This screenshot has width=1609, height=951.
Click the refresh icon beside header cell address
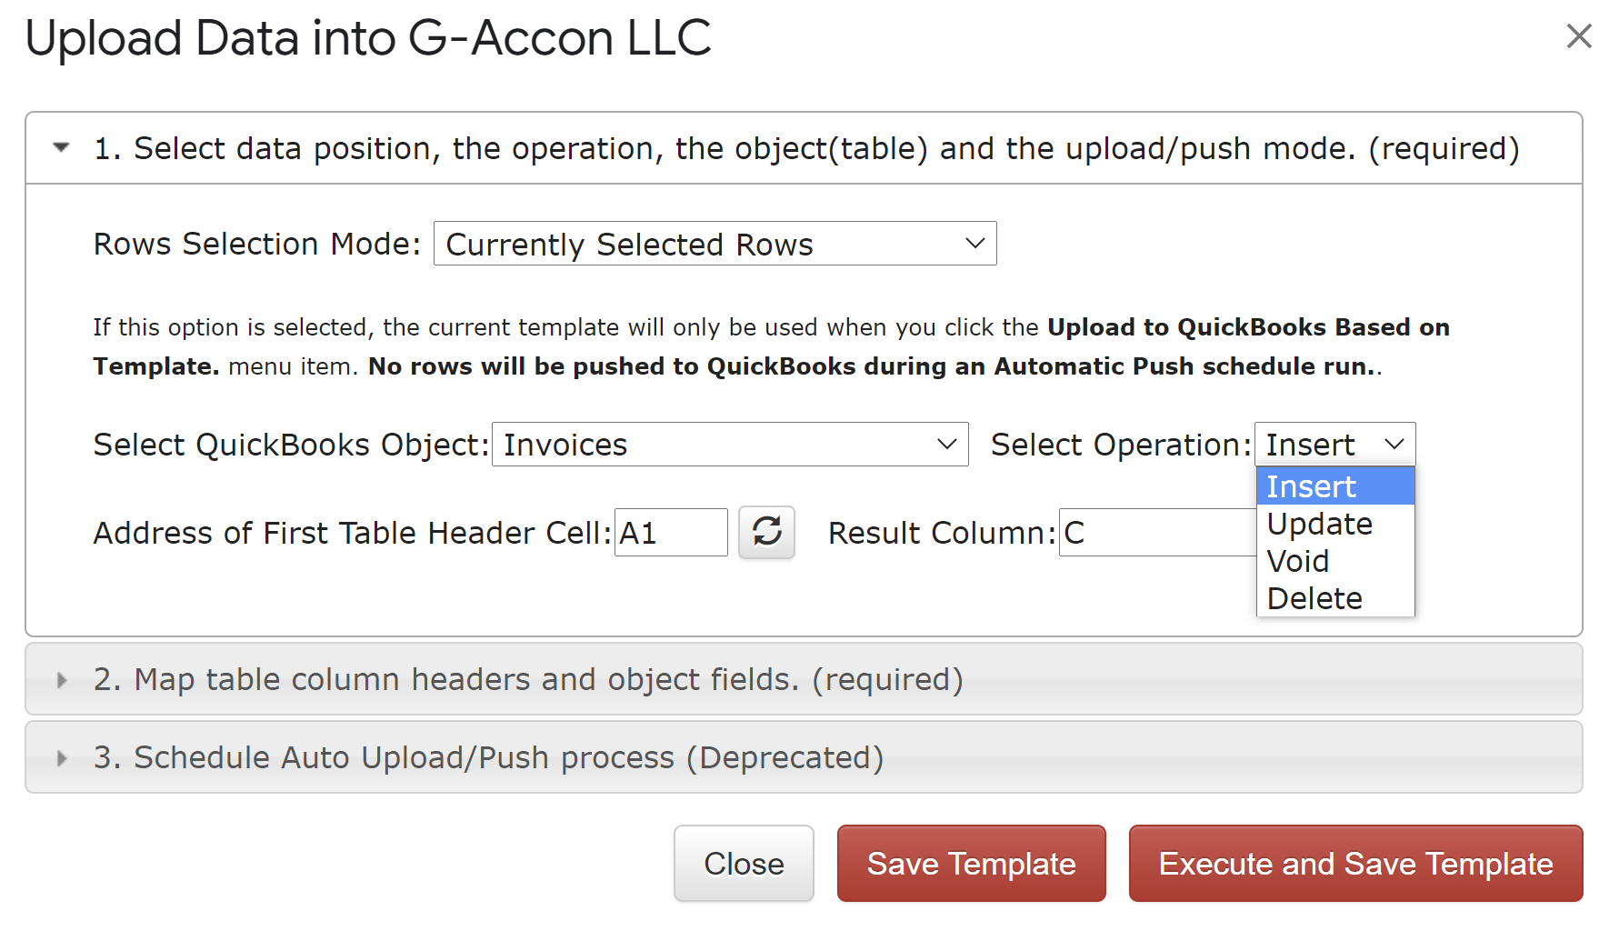pyautogui.click(x=766, y=533)
